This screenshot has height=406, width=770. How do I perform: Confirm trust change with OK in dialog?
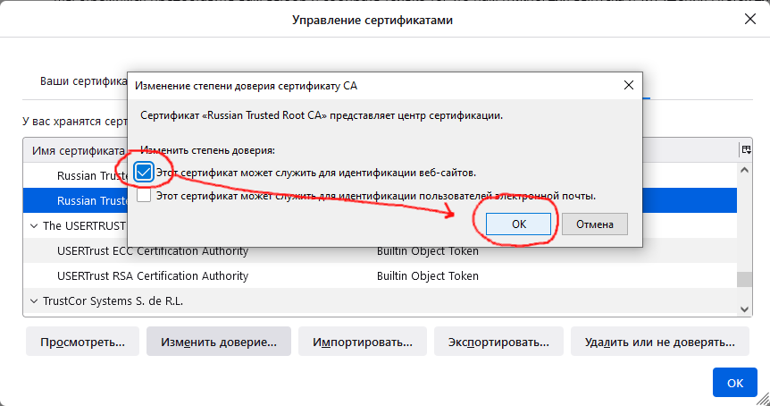tap(519, 224)
